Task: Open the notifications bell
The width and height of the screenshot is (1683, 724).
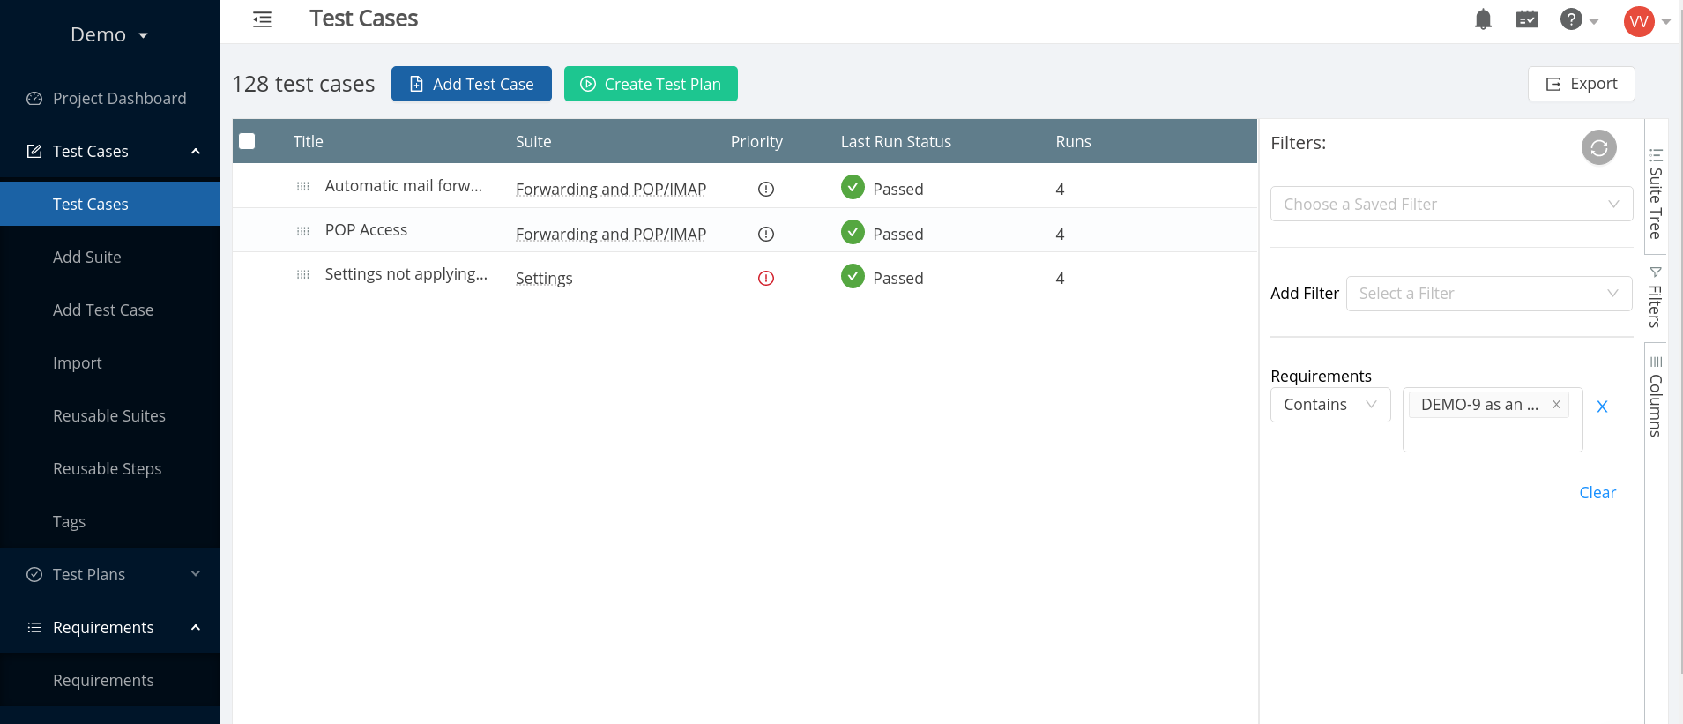Action: pyautogui.click(x=1483, y=19)
